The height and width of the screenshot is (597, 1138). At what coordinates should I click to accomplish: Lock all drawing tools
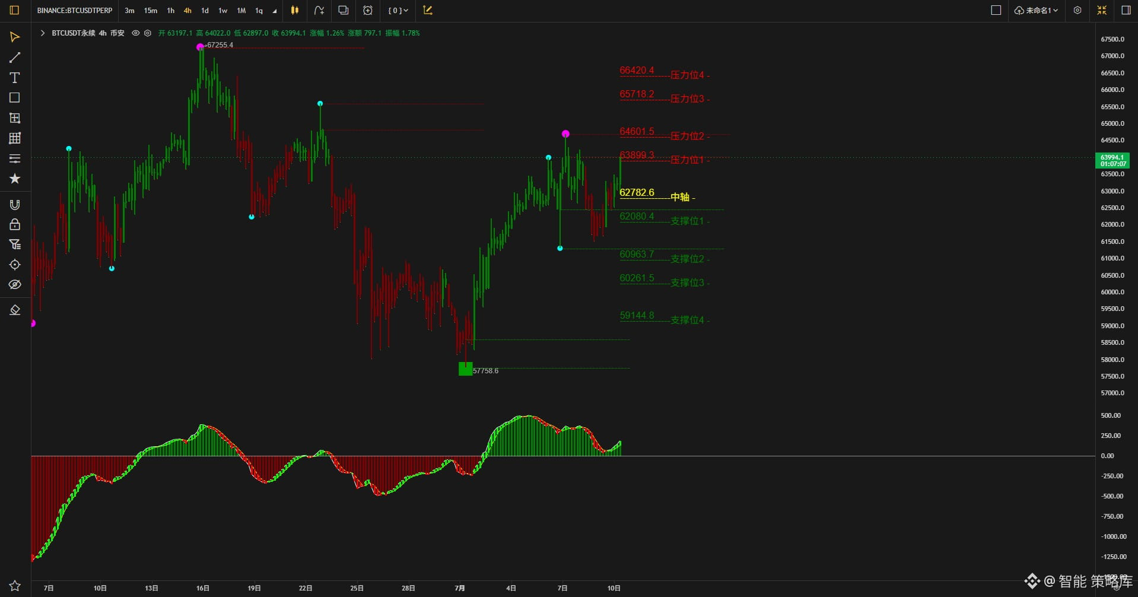tap(15, 224)
